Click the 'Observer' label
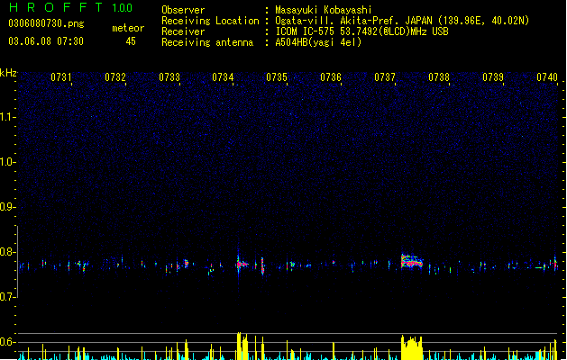The height and width of the screenshot is (360, 567). 183,10
